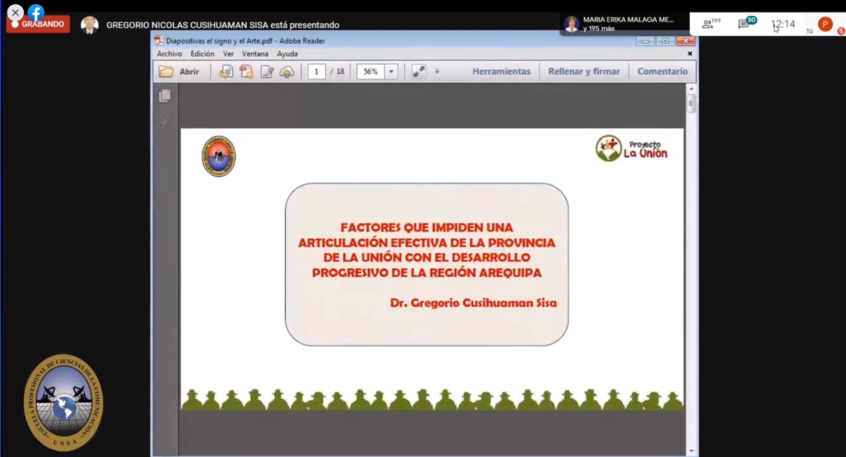The width and height of the screenshot is (846, 457).
Task: Open the Herramientas tools pane
Action: [501, 72]
